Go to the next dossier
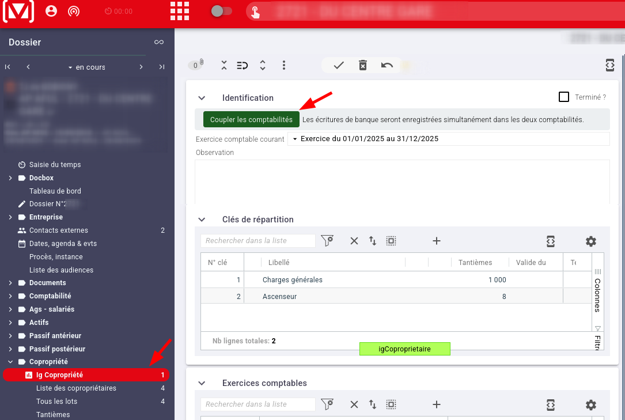The height and width of the screenshot is (420, 625). [141, 67]
